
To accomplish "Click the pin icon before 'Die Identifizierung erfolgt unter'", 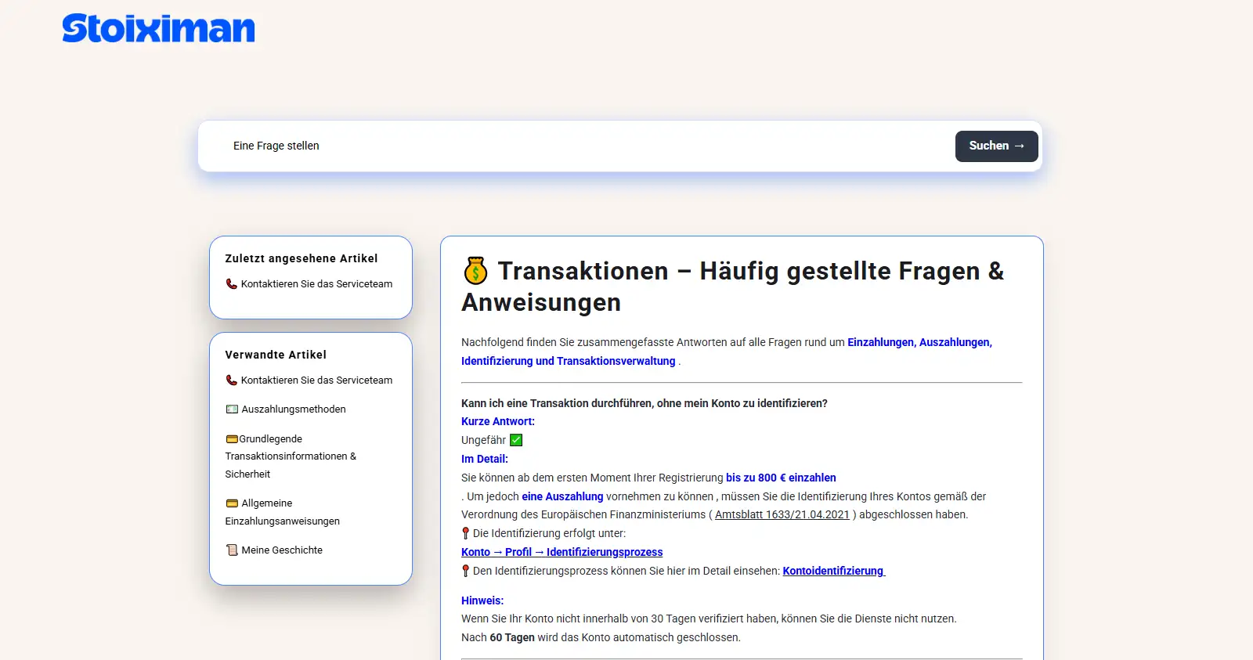I will 465,533.
